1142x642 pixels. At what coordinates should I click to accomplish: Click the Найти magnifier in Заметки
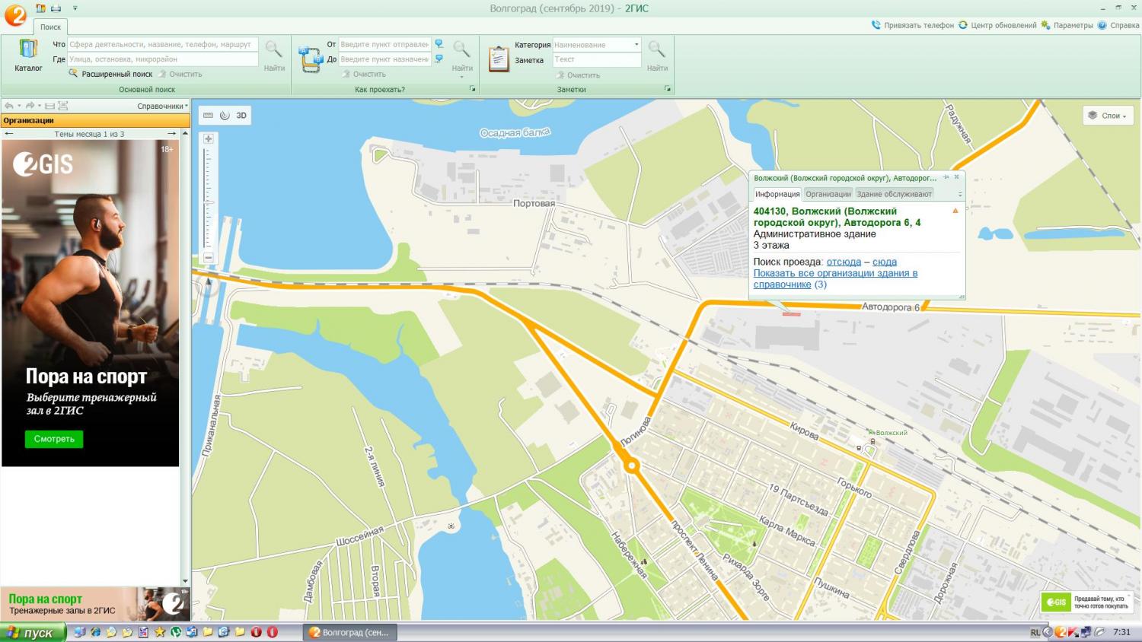657,55
